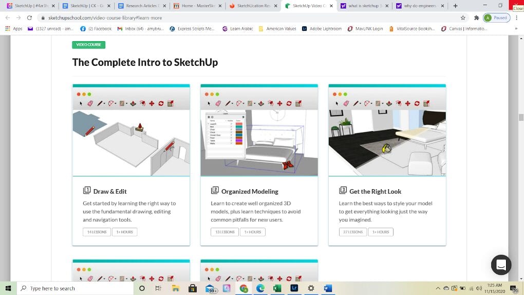Open Cortana circle icon in taskbar
The width and height of the screenshot is (524, 295).
[x=142, y=288]
